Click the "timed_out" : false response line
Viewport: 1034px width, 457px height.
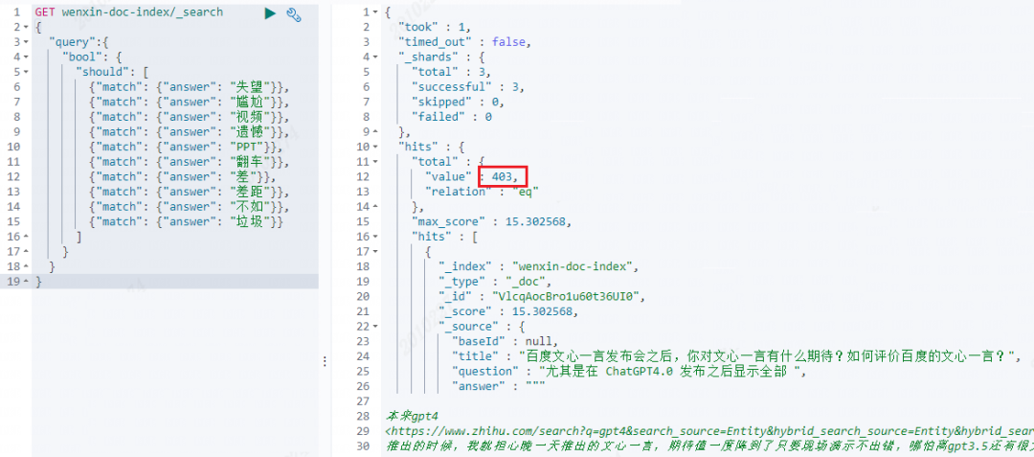tap(464, 42)
